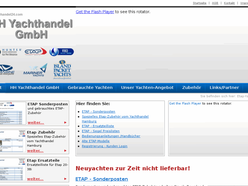Open ETAP - Ersatzteilliste link
The width and height of the screenshot is (248, 186).
(98, 126)
